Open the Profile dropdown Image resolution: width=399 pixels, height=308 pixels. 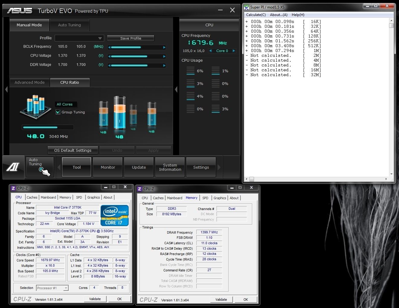(x=79, y=38)
